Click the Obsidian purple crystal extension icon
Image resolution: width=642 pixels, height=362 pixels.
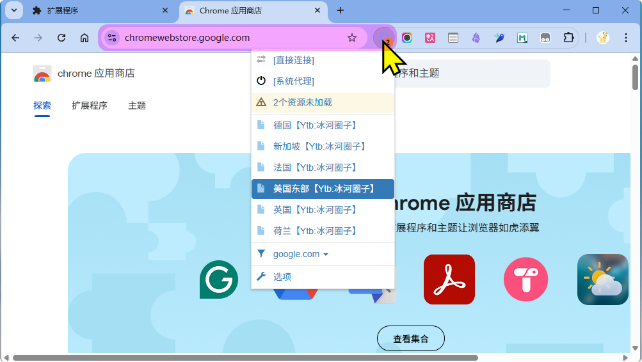[476, 38]
